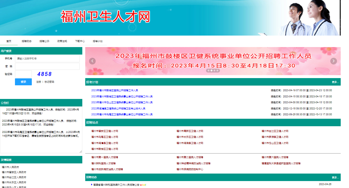Select the fourth carousel indicator dot
The image size is (349, 188).
[218, 71]
